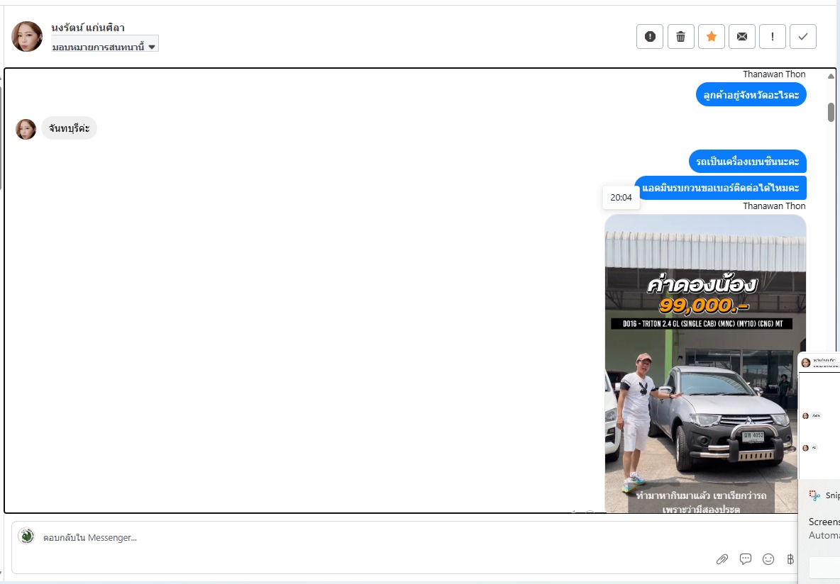Viewport: 840px width, 584px height.
Task: Attach a file with the paperclip icon
Action: pyautogui.click(x=722, y=559)
